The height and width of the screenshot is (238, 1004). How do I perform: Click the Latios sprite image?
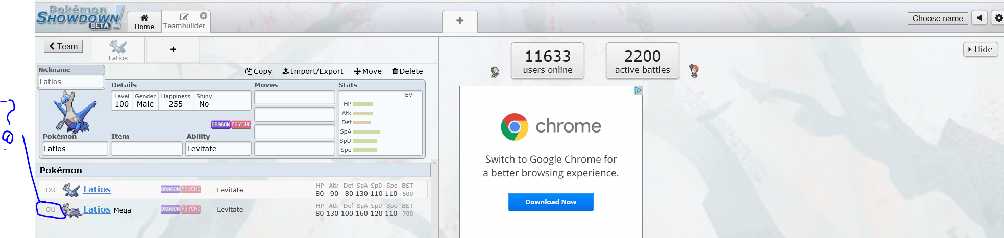[75, 112]
